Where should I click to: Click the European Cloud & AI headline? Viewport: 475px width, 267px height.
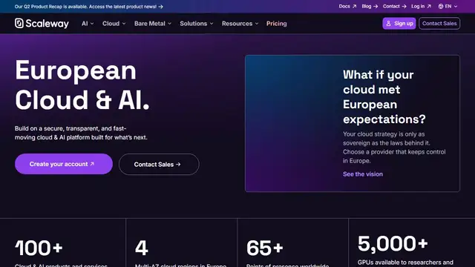click(x=82, y=85)
